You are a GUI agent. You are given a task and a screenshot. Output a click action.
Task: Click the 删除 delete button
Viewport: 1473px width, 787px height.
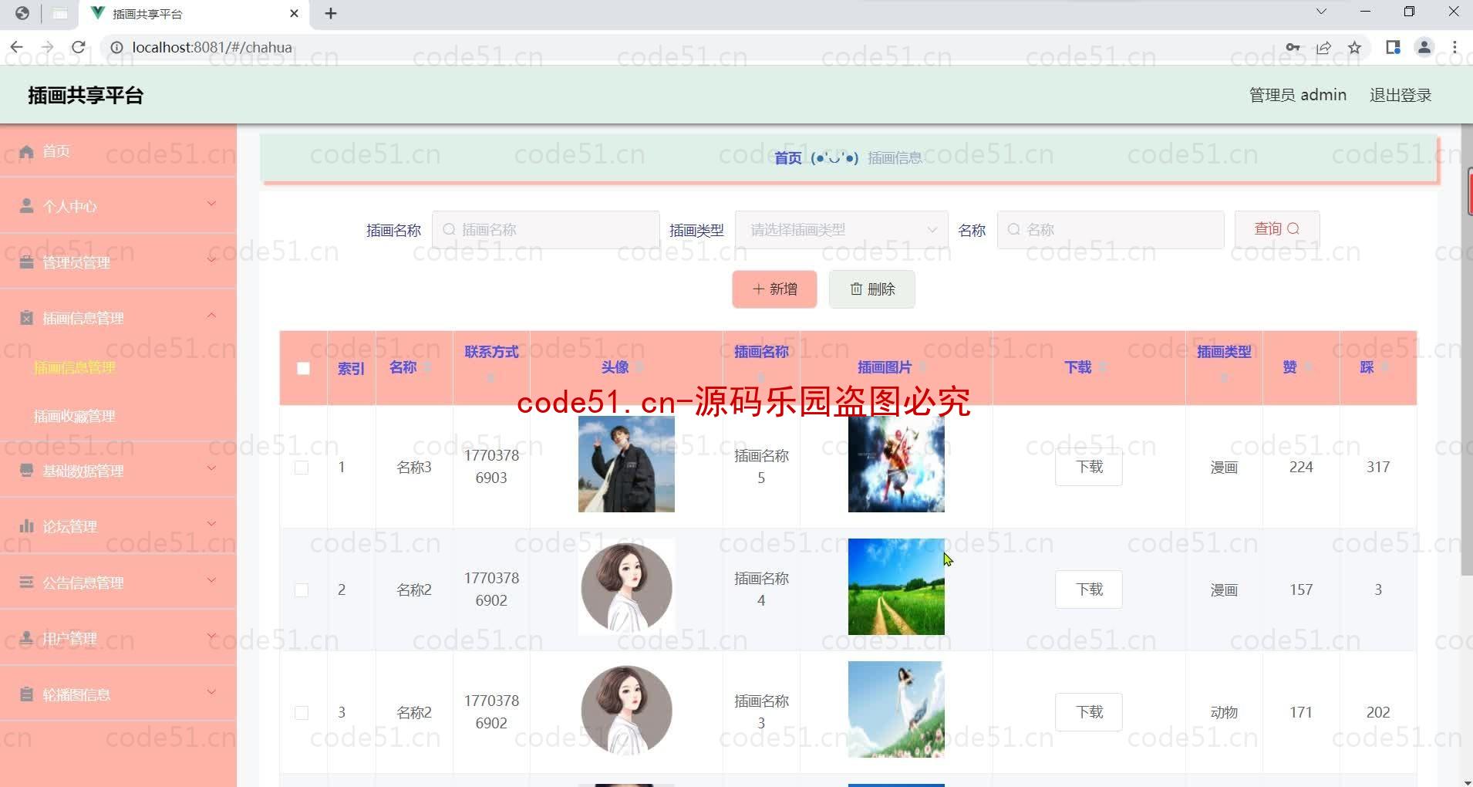point(872,289)
